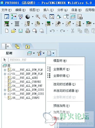Click the cooling fitting icon
95x128 pixels.
[89, 24]
